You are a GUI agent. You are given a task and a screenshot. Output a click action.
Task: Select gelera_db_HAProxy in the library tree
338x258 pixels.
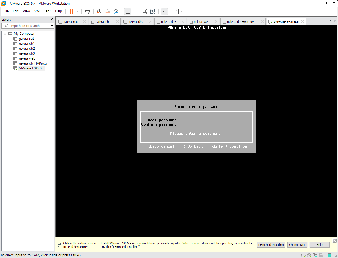(33, 63)
